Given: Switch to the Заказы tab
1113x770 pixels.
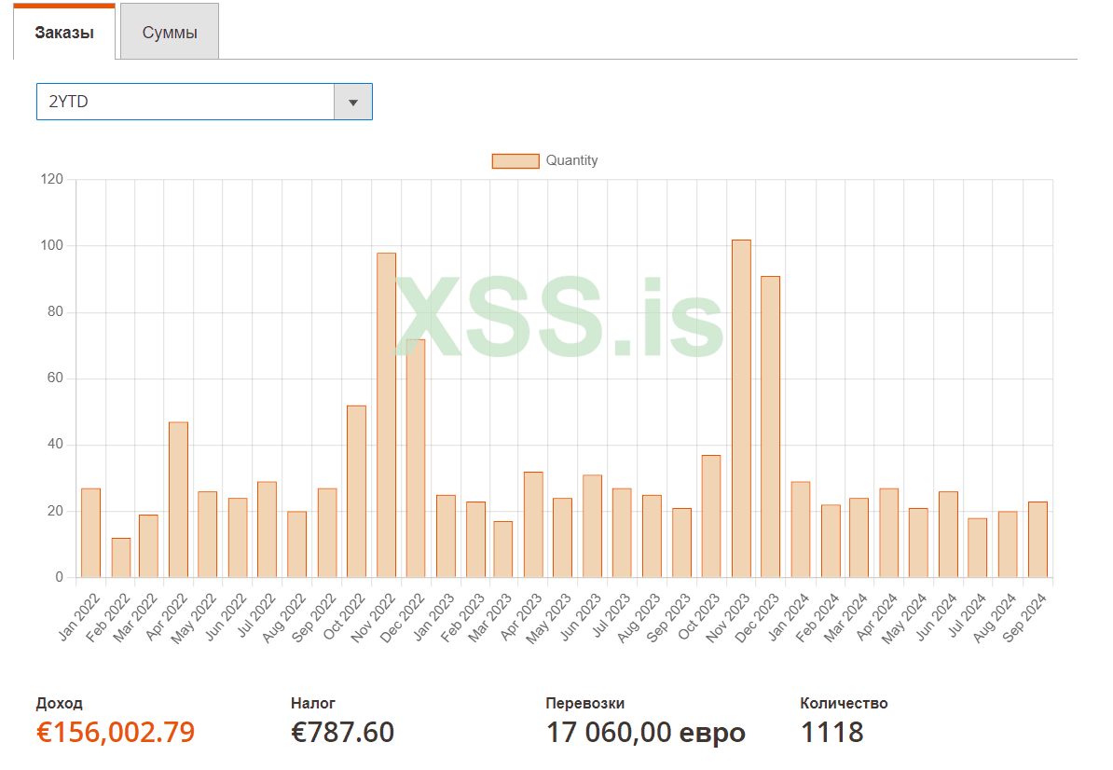Looking at the screenshot, I should coord(64,33).
